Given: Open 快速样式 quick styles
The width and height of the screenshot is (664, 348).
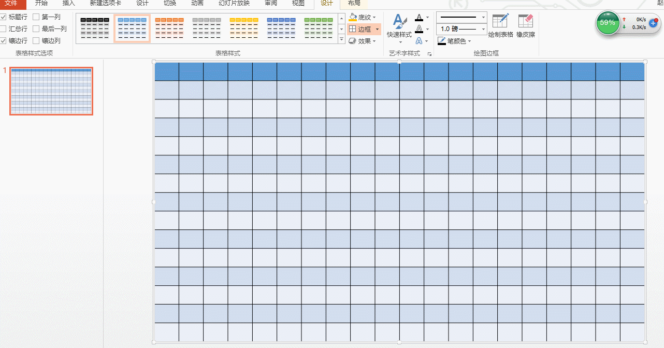Looking at the screenshot, I should tap(399, 27).
